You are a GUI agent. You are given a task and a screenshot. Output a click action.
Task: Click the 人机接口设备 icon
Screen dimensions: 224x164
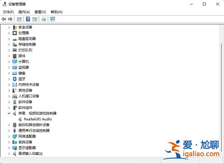pyautogui.click(x=15, y=96)
